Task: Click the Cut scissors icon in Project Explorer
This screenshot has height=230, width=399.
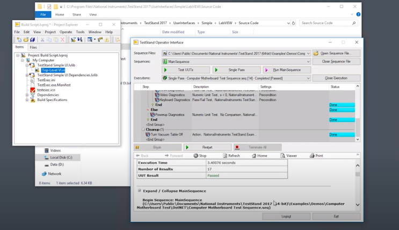Action: [x=42, y=40]
